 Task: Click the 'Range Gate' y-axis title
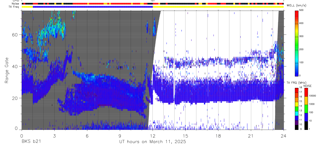7,71
